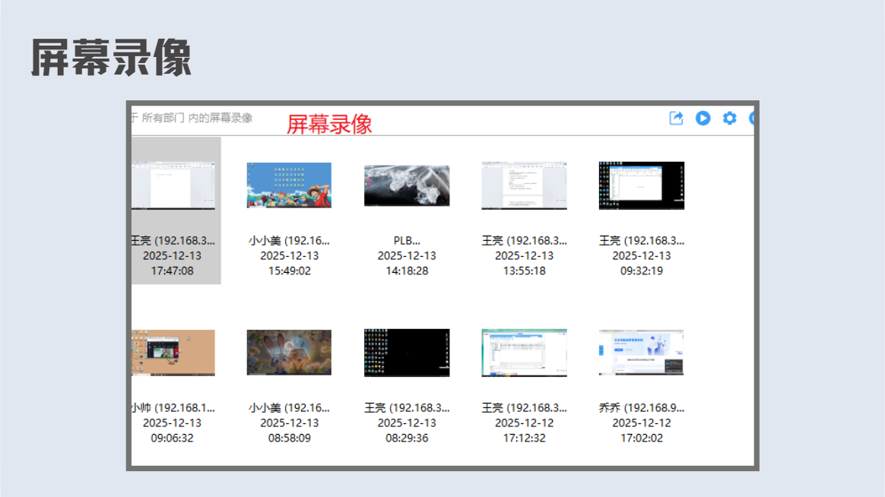Image resolution: width=885 pixels, height=497 pixels.
Task: Click the 所有部门 内的屏幕录像 header text
Action: tap(196, 118)
